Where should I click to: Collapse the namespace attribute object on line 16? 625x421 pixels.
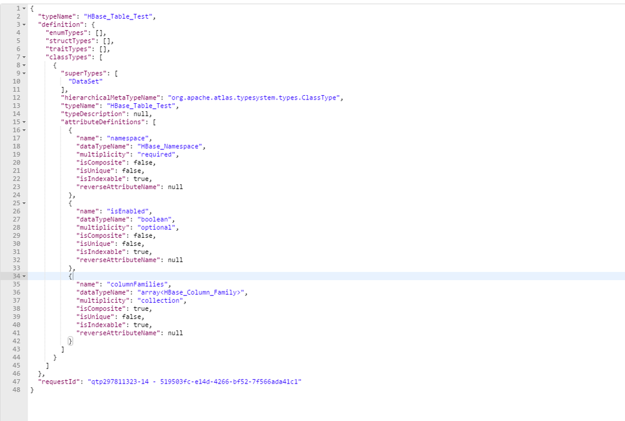pos(23,129)
